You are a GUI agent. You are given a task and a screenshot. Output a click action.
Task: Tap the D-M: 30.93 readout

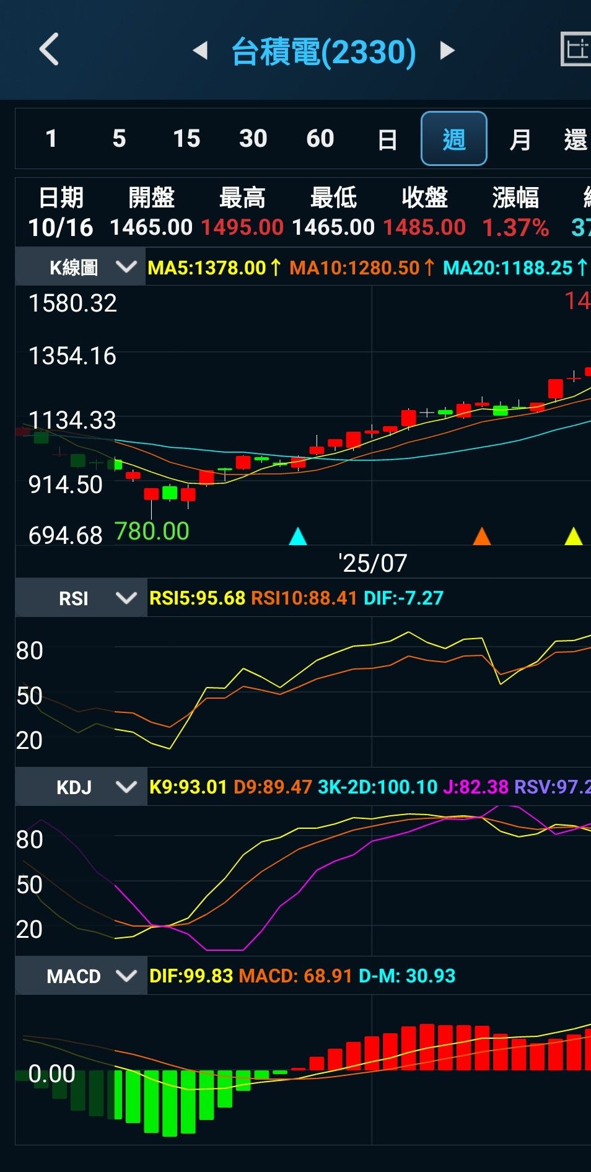click(x=407, y=976)
